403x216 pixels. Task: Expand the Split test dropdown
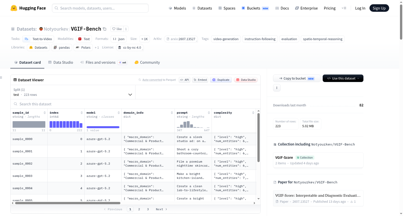coord(73,92)
